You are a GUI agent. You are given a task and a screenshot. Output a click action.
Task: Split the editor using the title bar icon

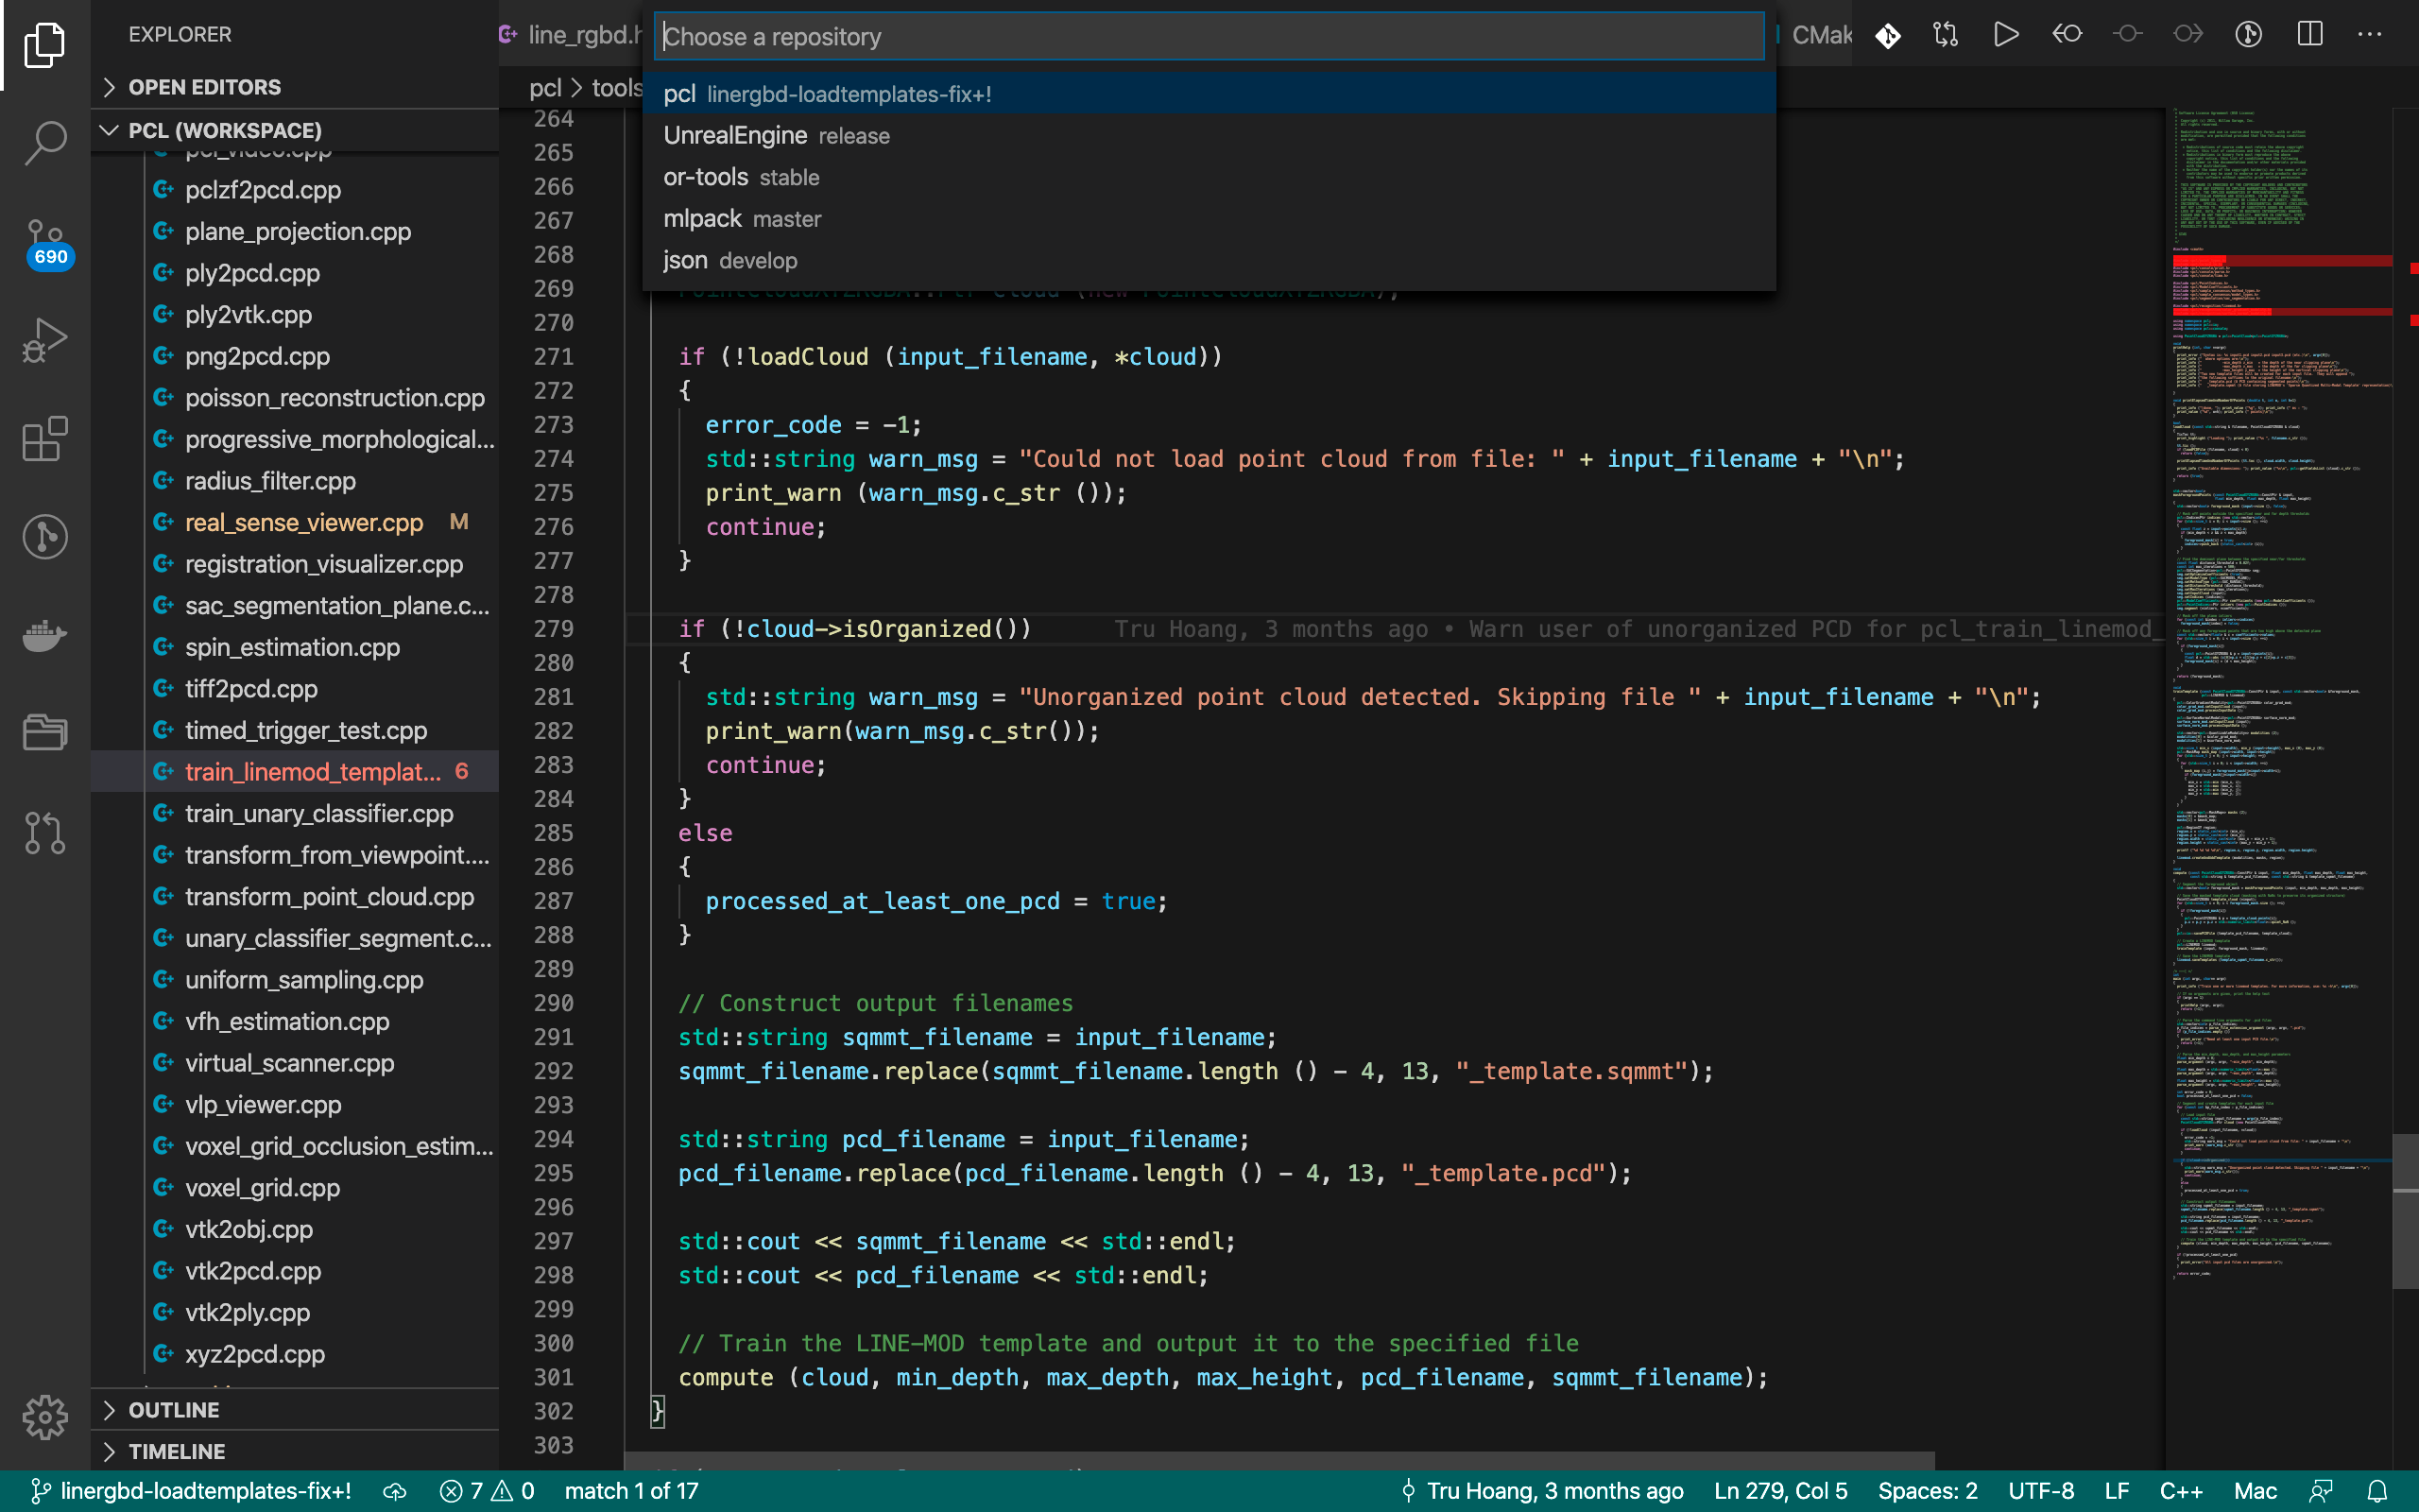(x=2309, y=33)
